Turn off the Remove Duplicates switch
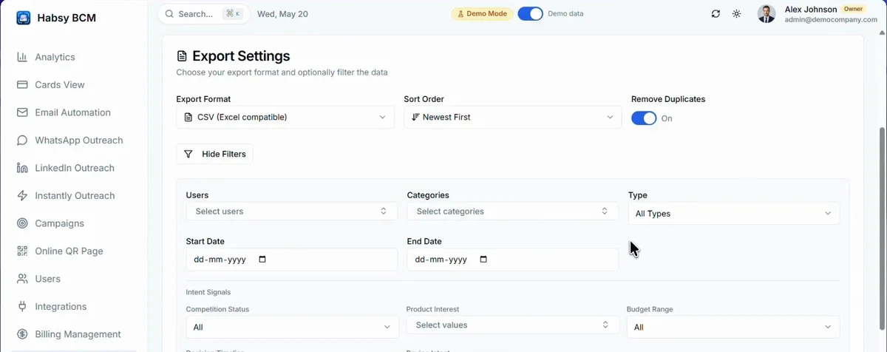 [644, 118]
